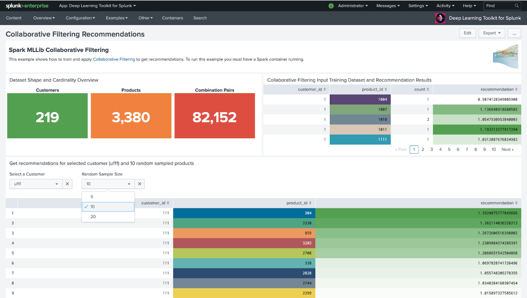Open the Messages menu

point(388,6)
